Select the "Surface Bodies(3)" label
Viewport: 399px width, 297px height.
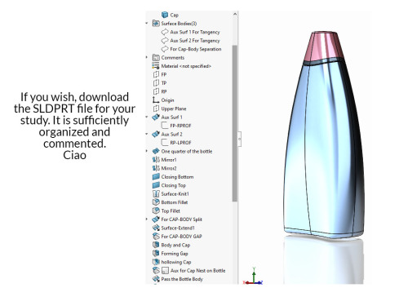pos(179,24)
